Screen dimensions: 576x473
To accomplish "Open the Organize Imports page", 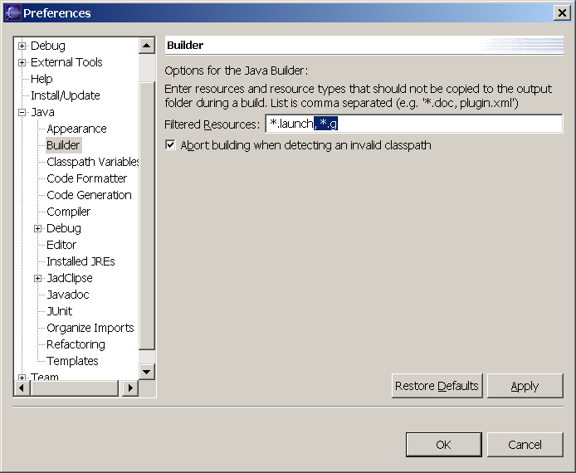I will pyautogui.click(x=90, y=328).
